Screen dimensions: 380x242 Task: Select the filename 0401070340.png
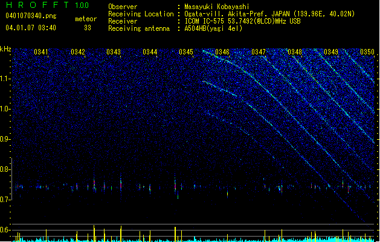[x=31, y=16]
